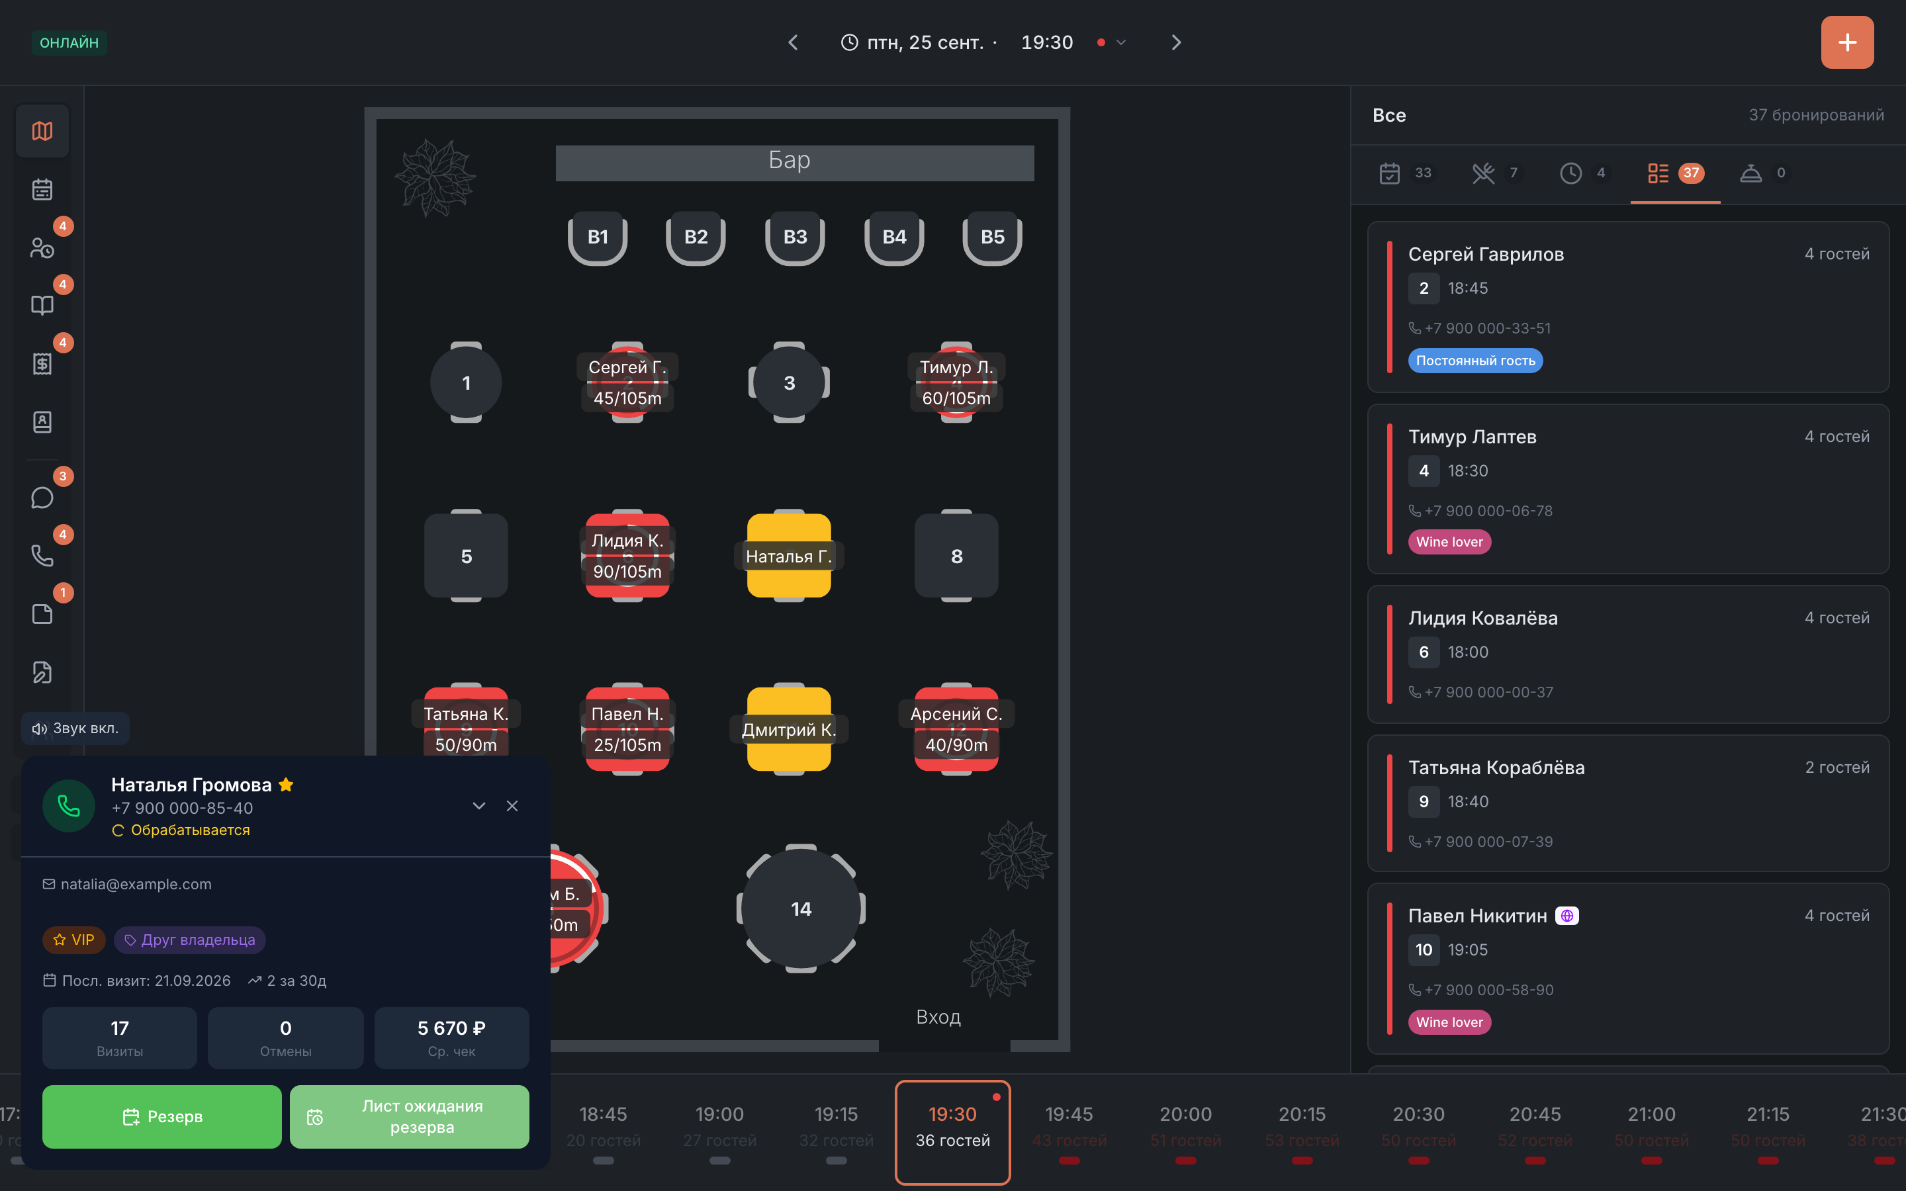Open chat messages icon in sidebar
The image size is (1906, 1191).
tap(42, 498)
